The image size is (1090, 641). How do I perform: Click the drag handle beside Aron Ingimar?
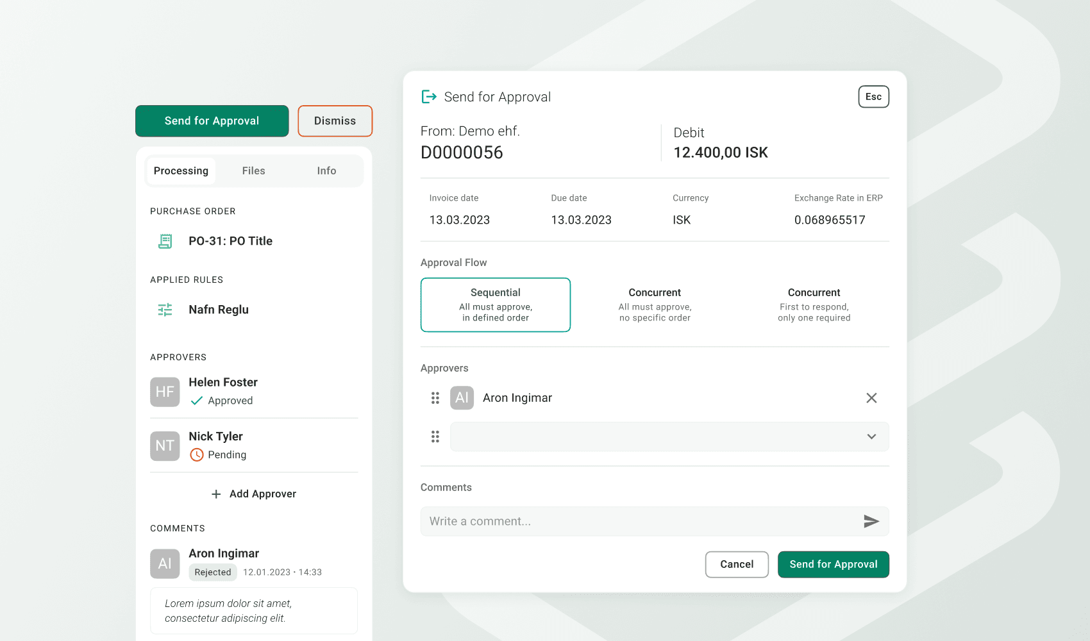(435, 398)
